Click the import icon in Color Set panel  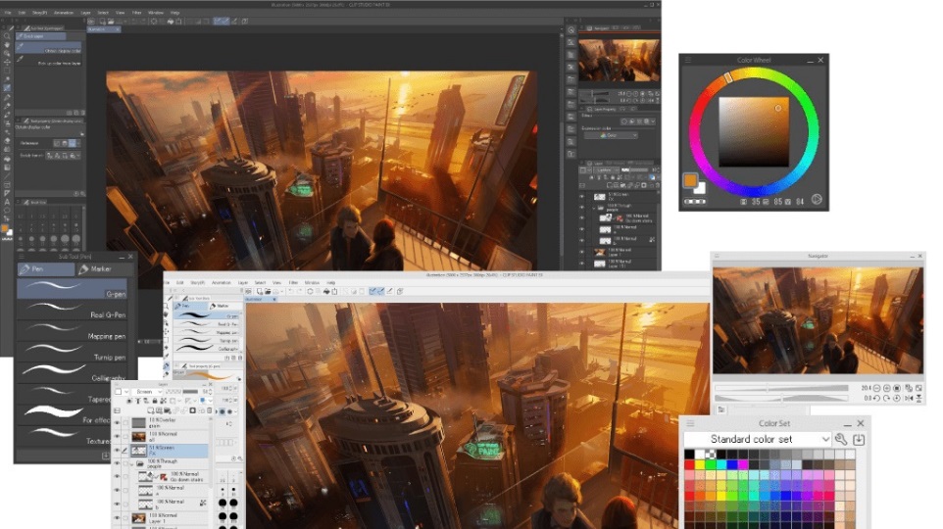pyautogui.click(x=860, y=440)
